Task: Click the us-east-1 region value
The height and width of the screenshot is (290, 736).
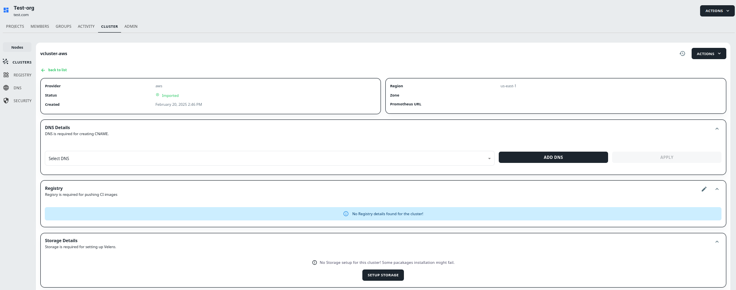Action: 508,86
